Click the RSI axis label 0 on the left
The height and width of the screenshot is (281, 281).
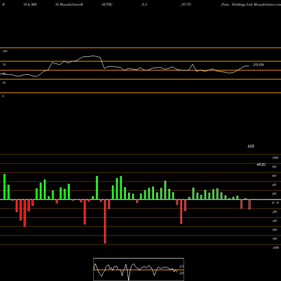(x=3, y=96)
